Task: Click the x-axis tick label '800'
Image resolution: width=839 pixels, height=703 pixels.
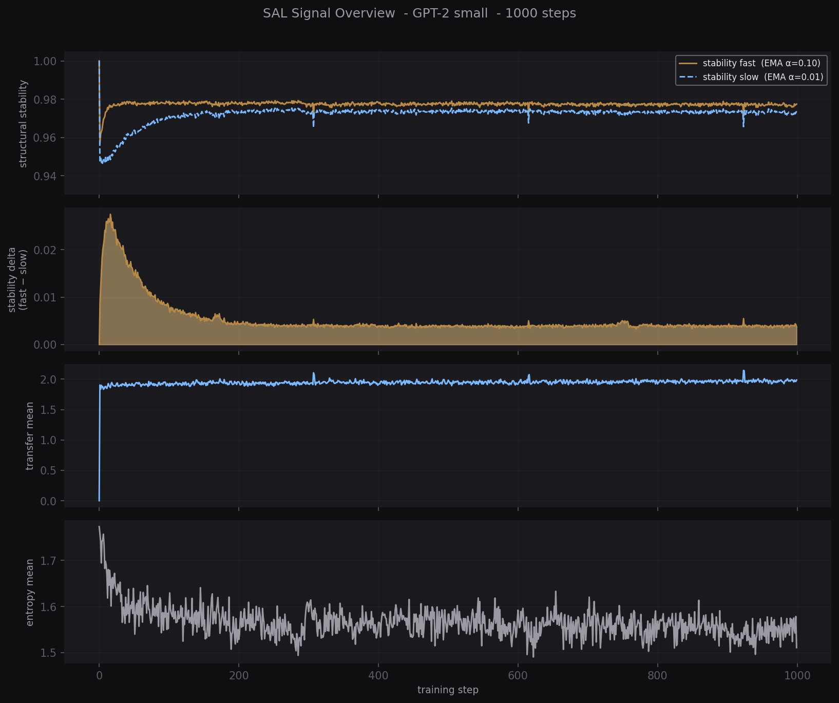Action: pyautogui.click(x=657, y=676)
